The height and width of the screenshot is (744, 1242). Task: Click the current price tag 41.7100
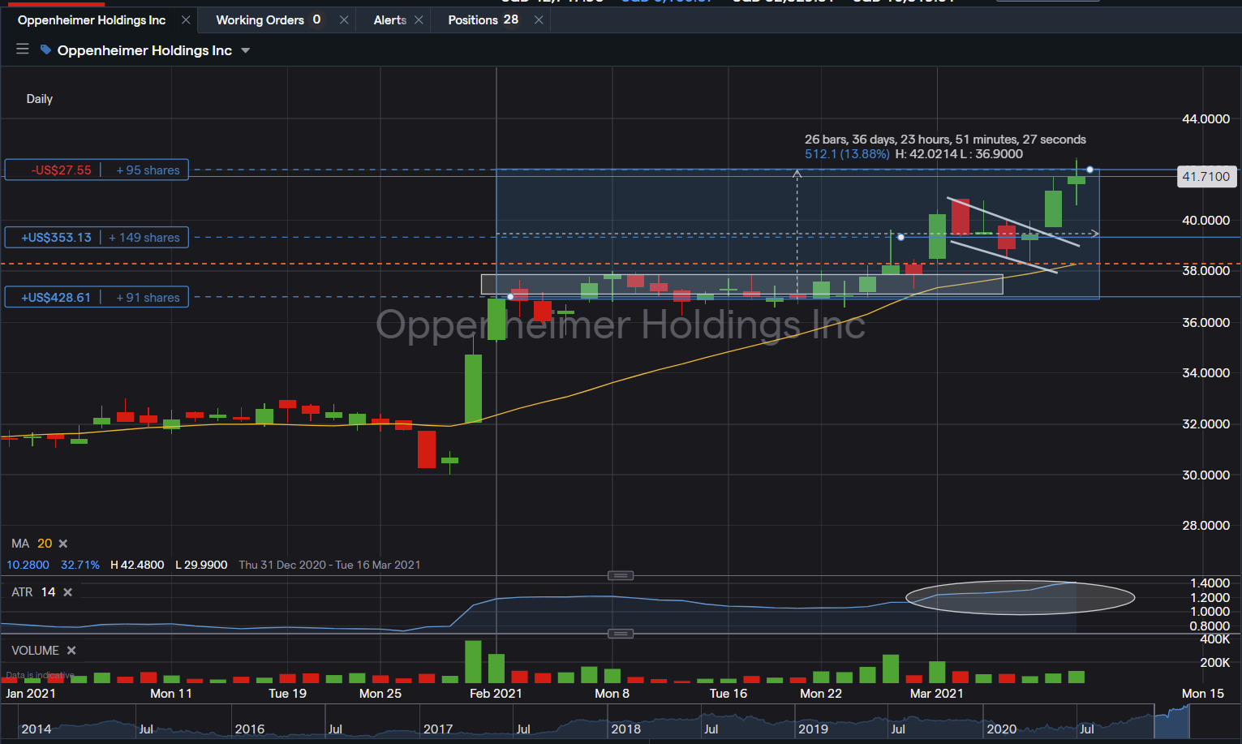click(x=1206, y=177)
